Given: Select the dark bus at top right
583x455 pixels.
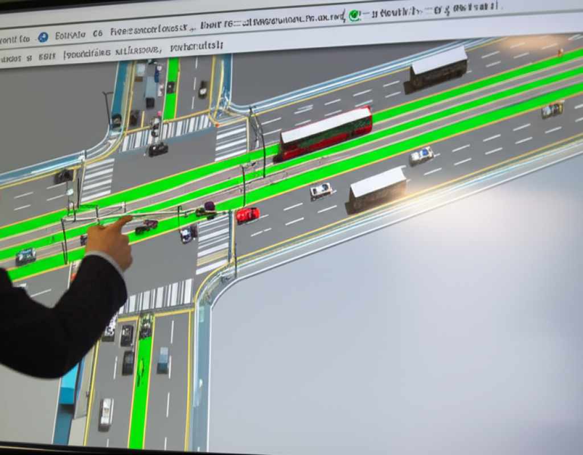Looking at the screenshot, I should [x=437, y=69].
